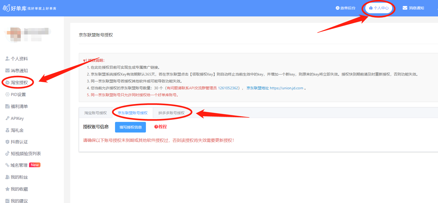Open sidebar 消息通知 menu item

19,70
